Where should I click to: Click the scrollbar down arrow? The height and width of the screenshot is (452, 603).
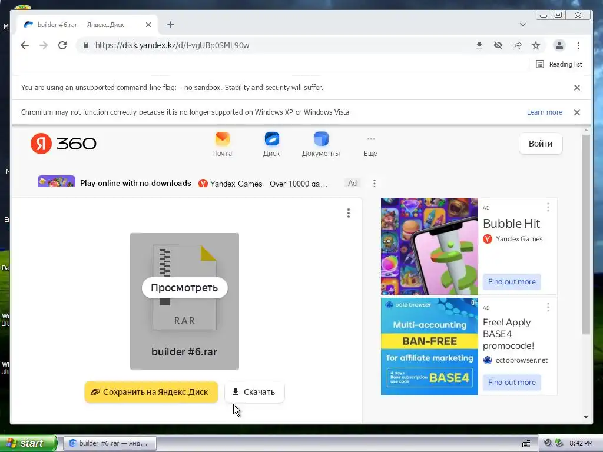tap(586, 417)
